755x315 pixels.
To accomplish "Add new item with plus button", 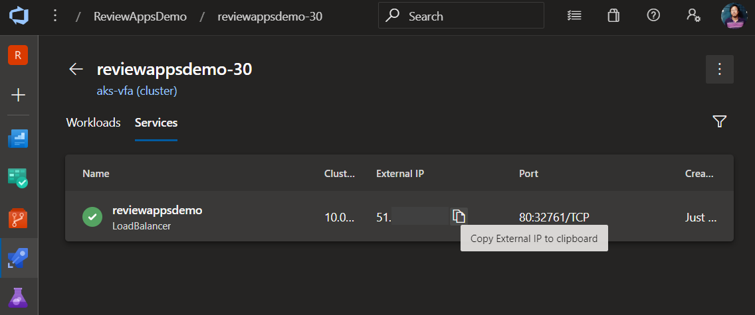I will (19, 95).
